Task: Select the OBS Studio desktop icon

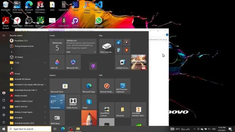Action: coord(29,22)
